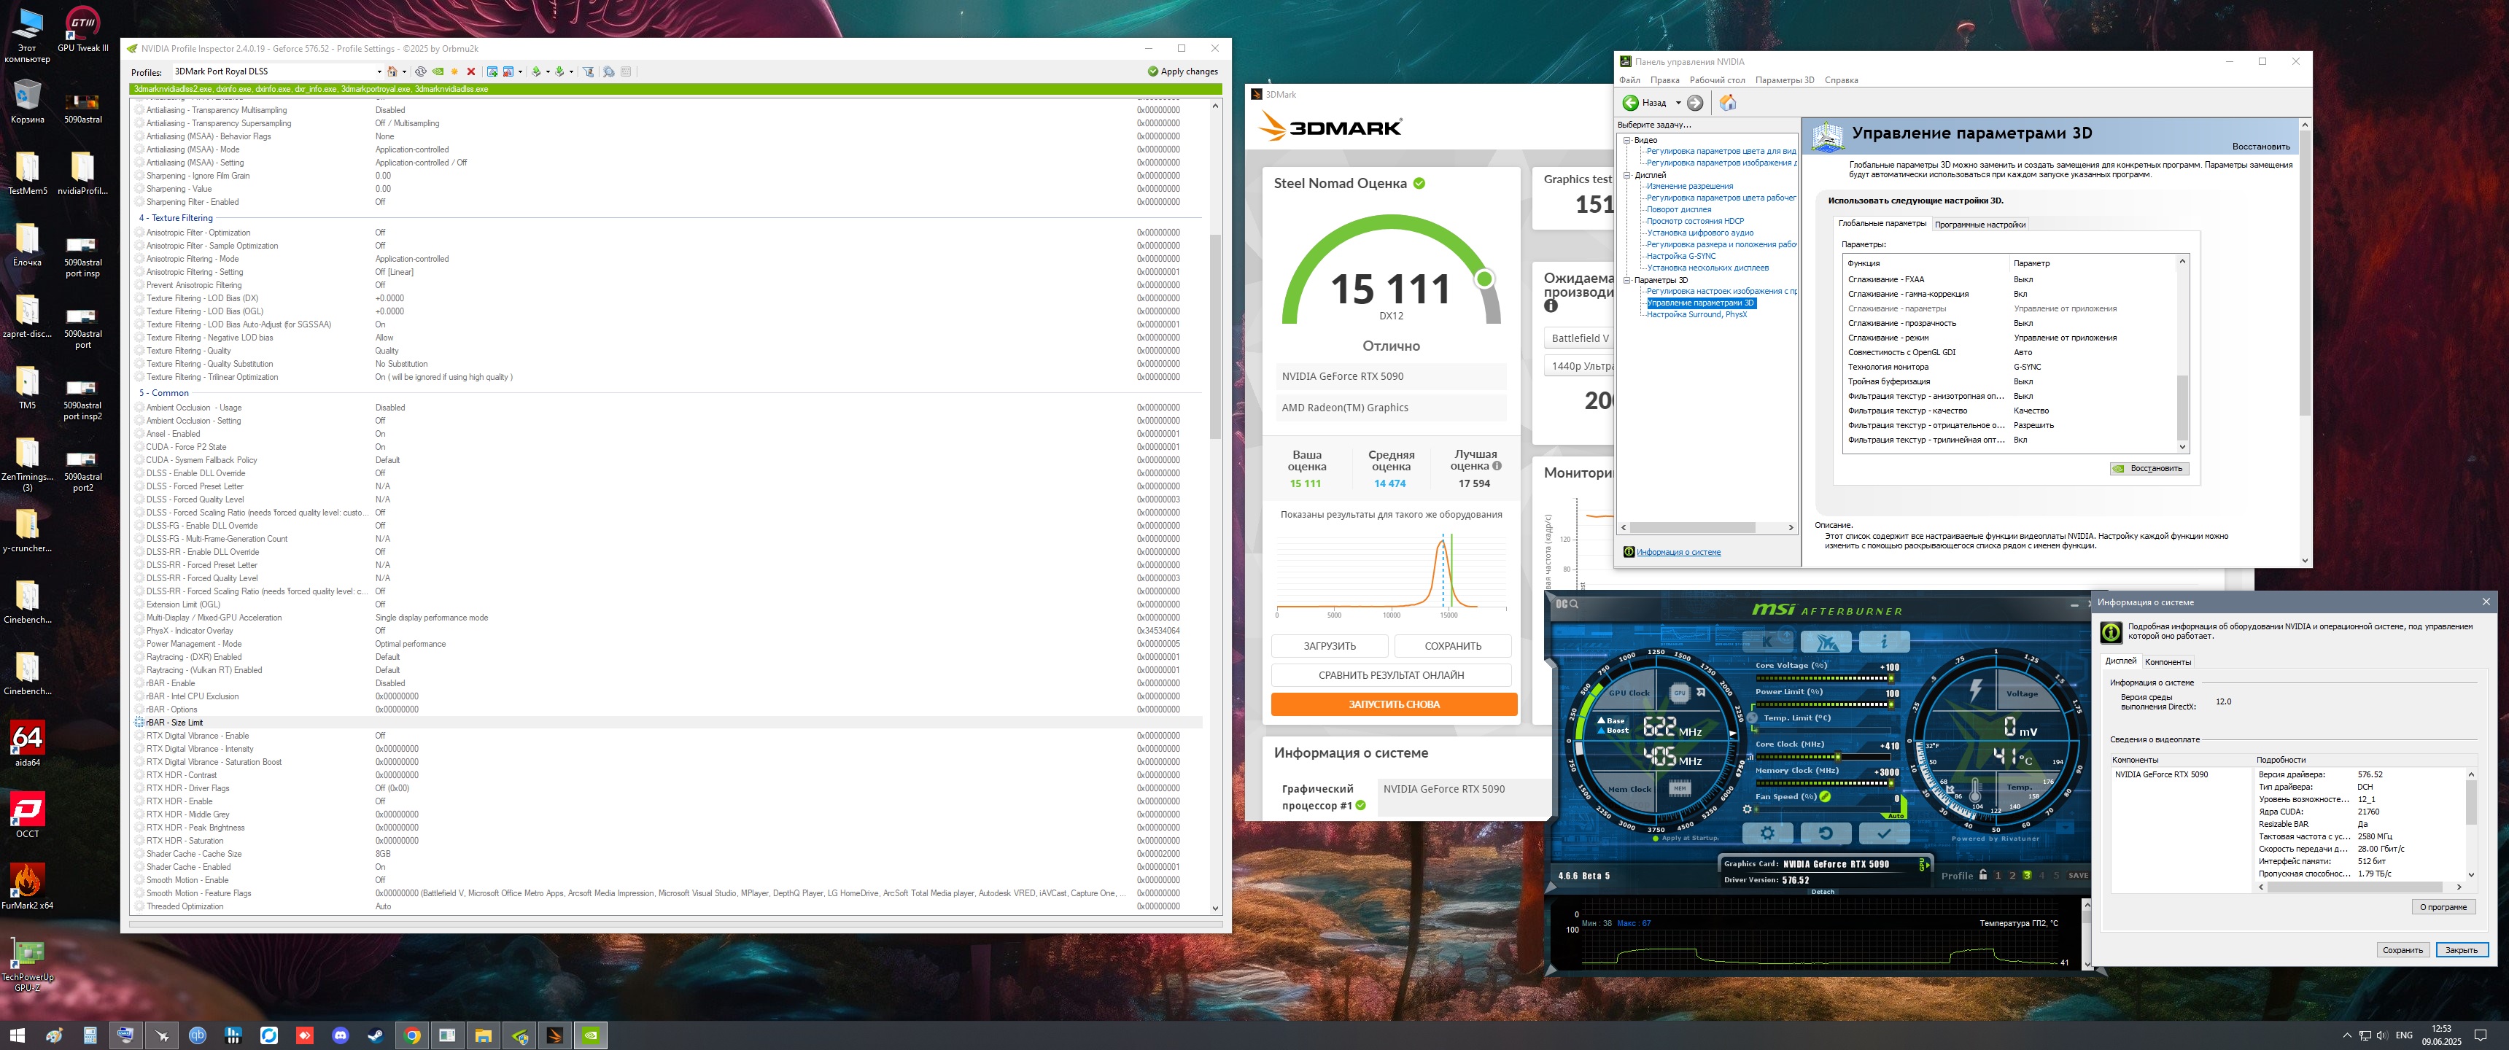2509x1050 pixels.
Task: Select the rBAR - Size Limit setting row
Action: click(x=175, y=723)
